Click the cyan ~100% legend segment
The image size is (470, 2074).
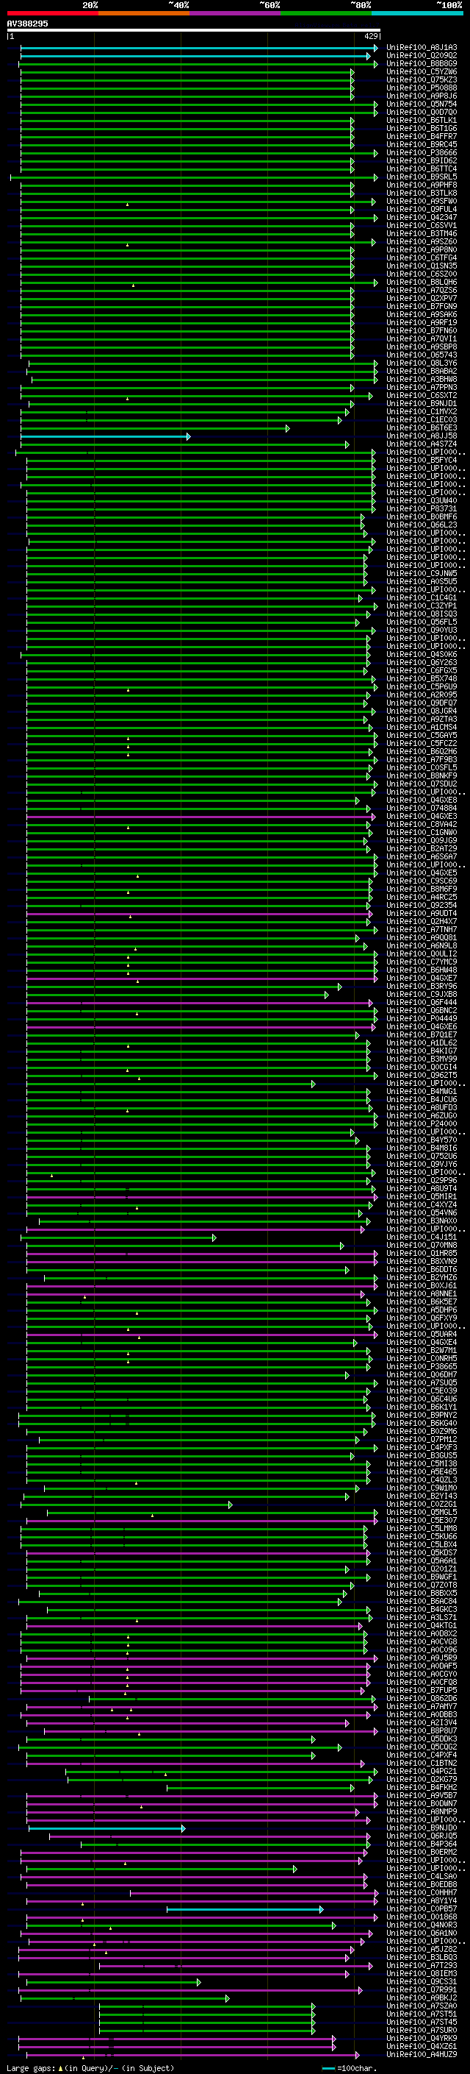click(417, 13)
